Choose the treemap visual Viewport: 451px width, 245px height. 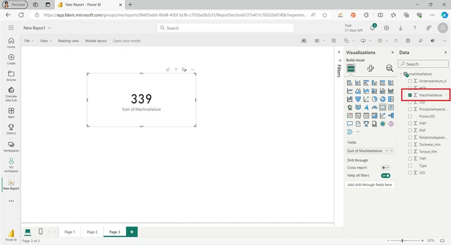click(391, 99)
